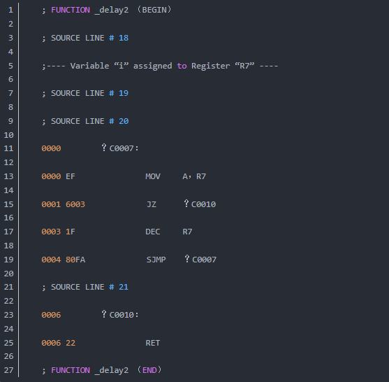The height and width of the screenshot is (382, 389).
Task: Click the opcode bytes 80FA
Action: click(75, 260)
